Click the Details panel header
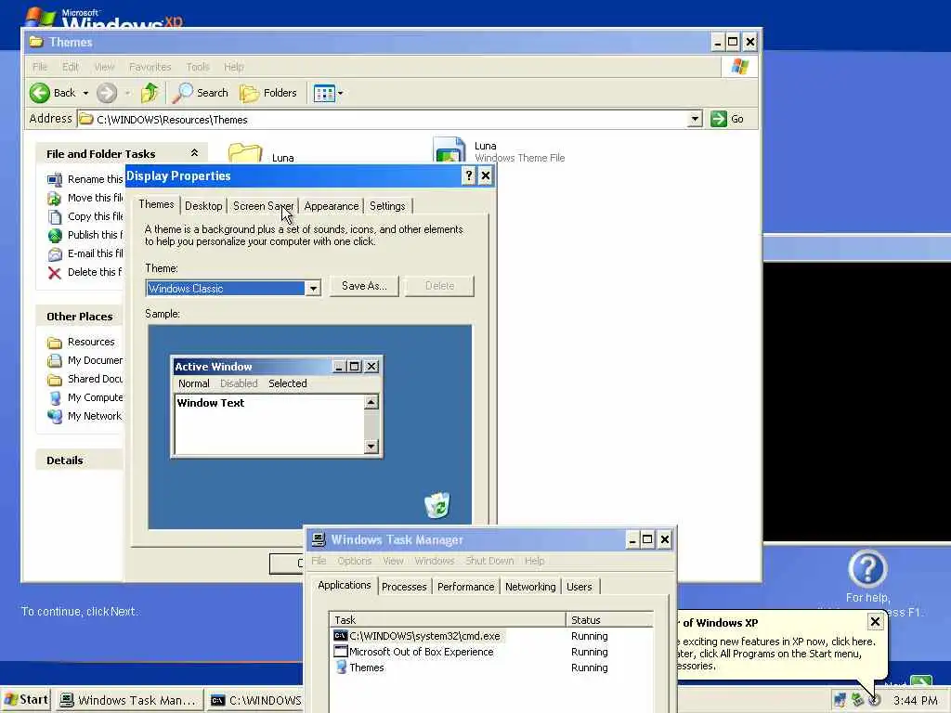Screen dimensions: 951x713 pos(80,460)
